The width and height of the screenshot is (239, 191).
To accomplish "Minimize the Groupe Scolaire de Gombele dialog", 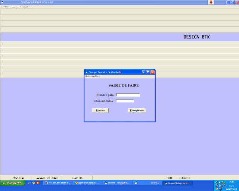I will 144,72.
